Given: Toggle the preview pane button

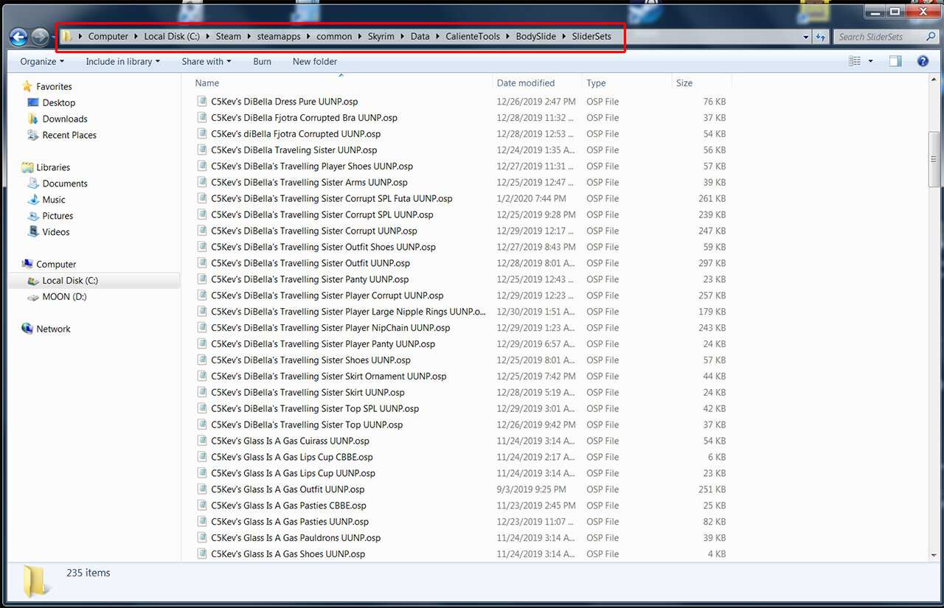Looking at the screenshot, I should pyautogui.click(x=895, y=62).
